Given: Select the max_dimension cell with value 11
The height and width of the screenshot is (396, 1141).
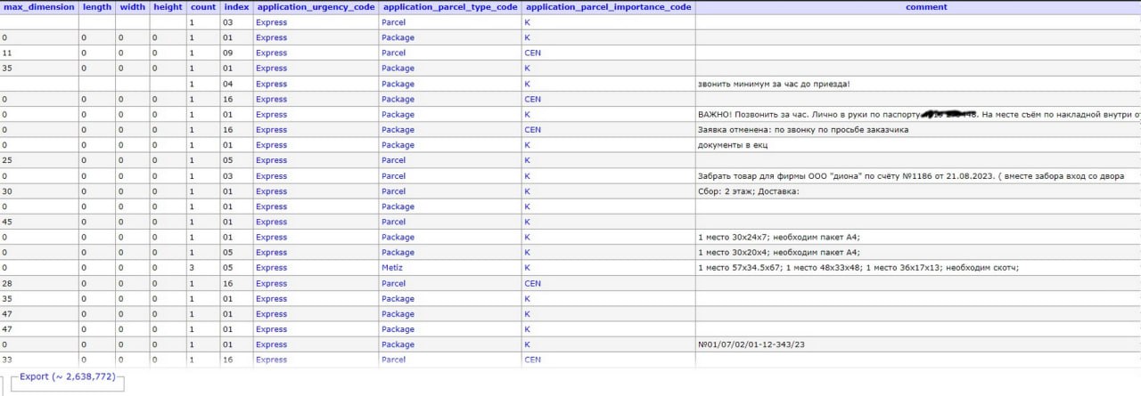Looking at the screenshot, I should 6,53.
